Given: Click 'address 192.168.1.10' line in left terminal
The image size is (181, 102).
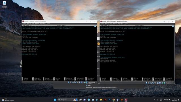Looking at the screenshot, I should (29, 48).
